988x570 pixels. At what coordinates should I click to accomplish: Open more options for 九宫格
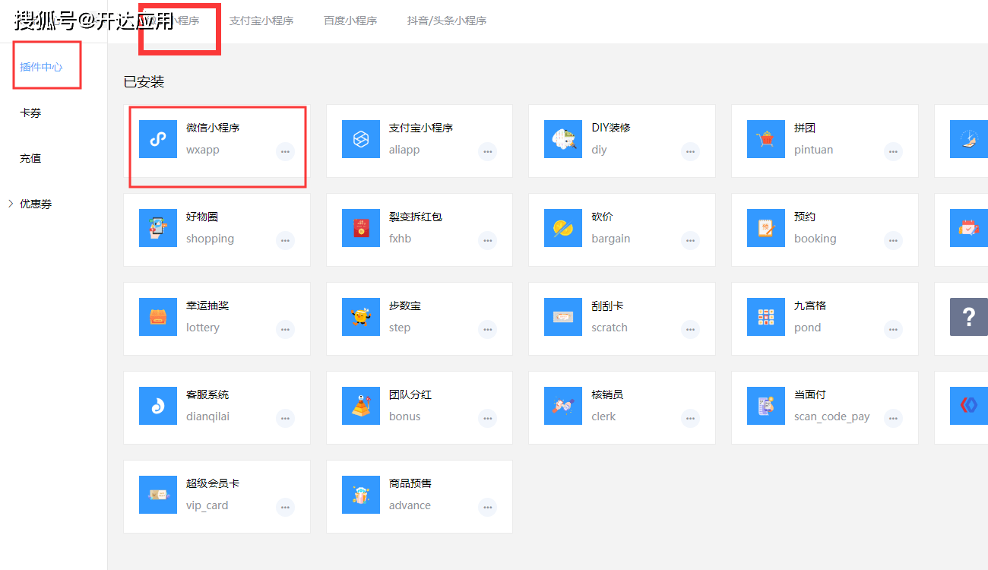pos(893,329)
